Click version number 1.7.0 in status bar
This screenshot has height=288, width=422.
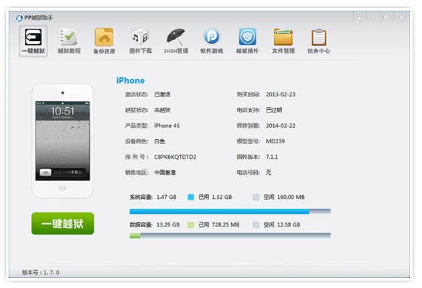[52, 273]
